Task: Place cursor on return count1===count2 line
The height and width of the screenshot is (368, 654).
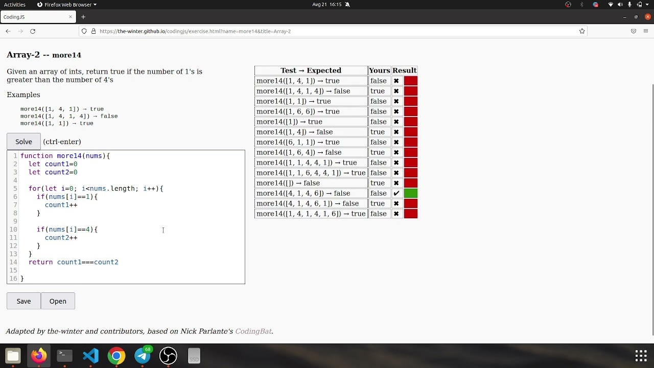Action: click(73, 262)
